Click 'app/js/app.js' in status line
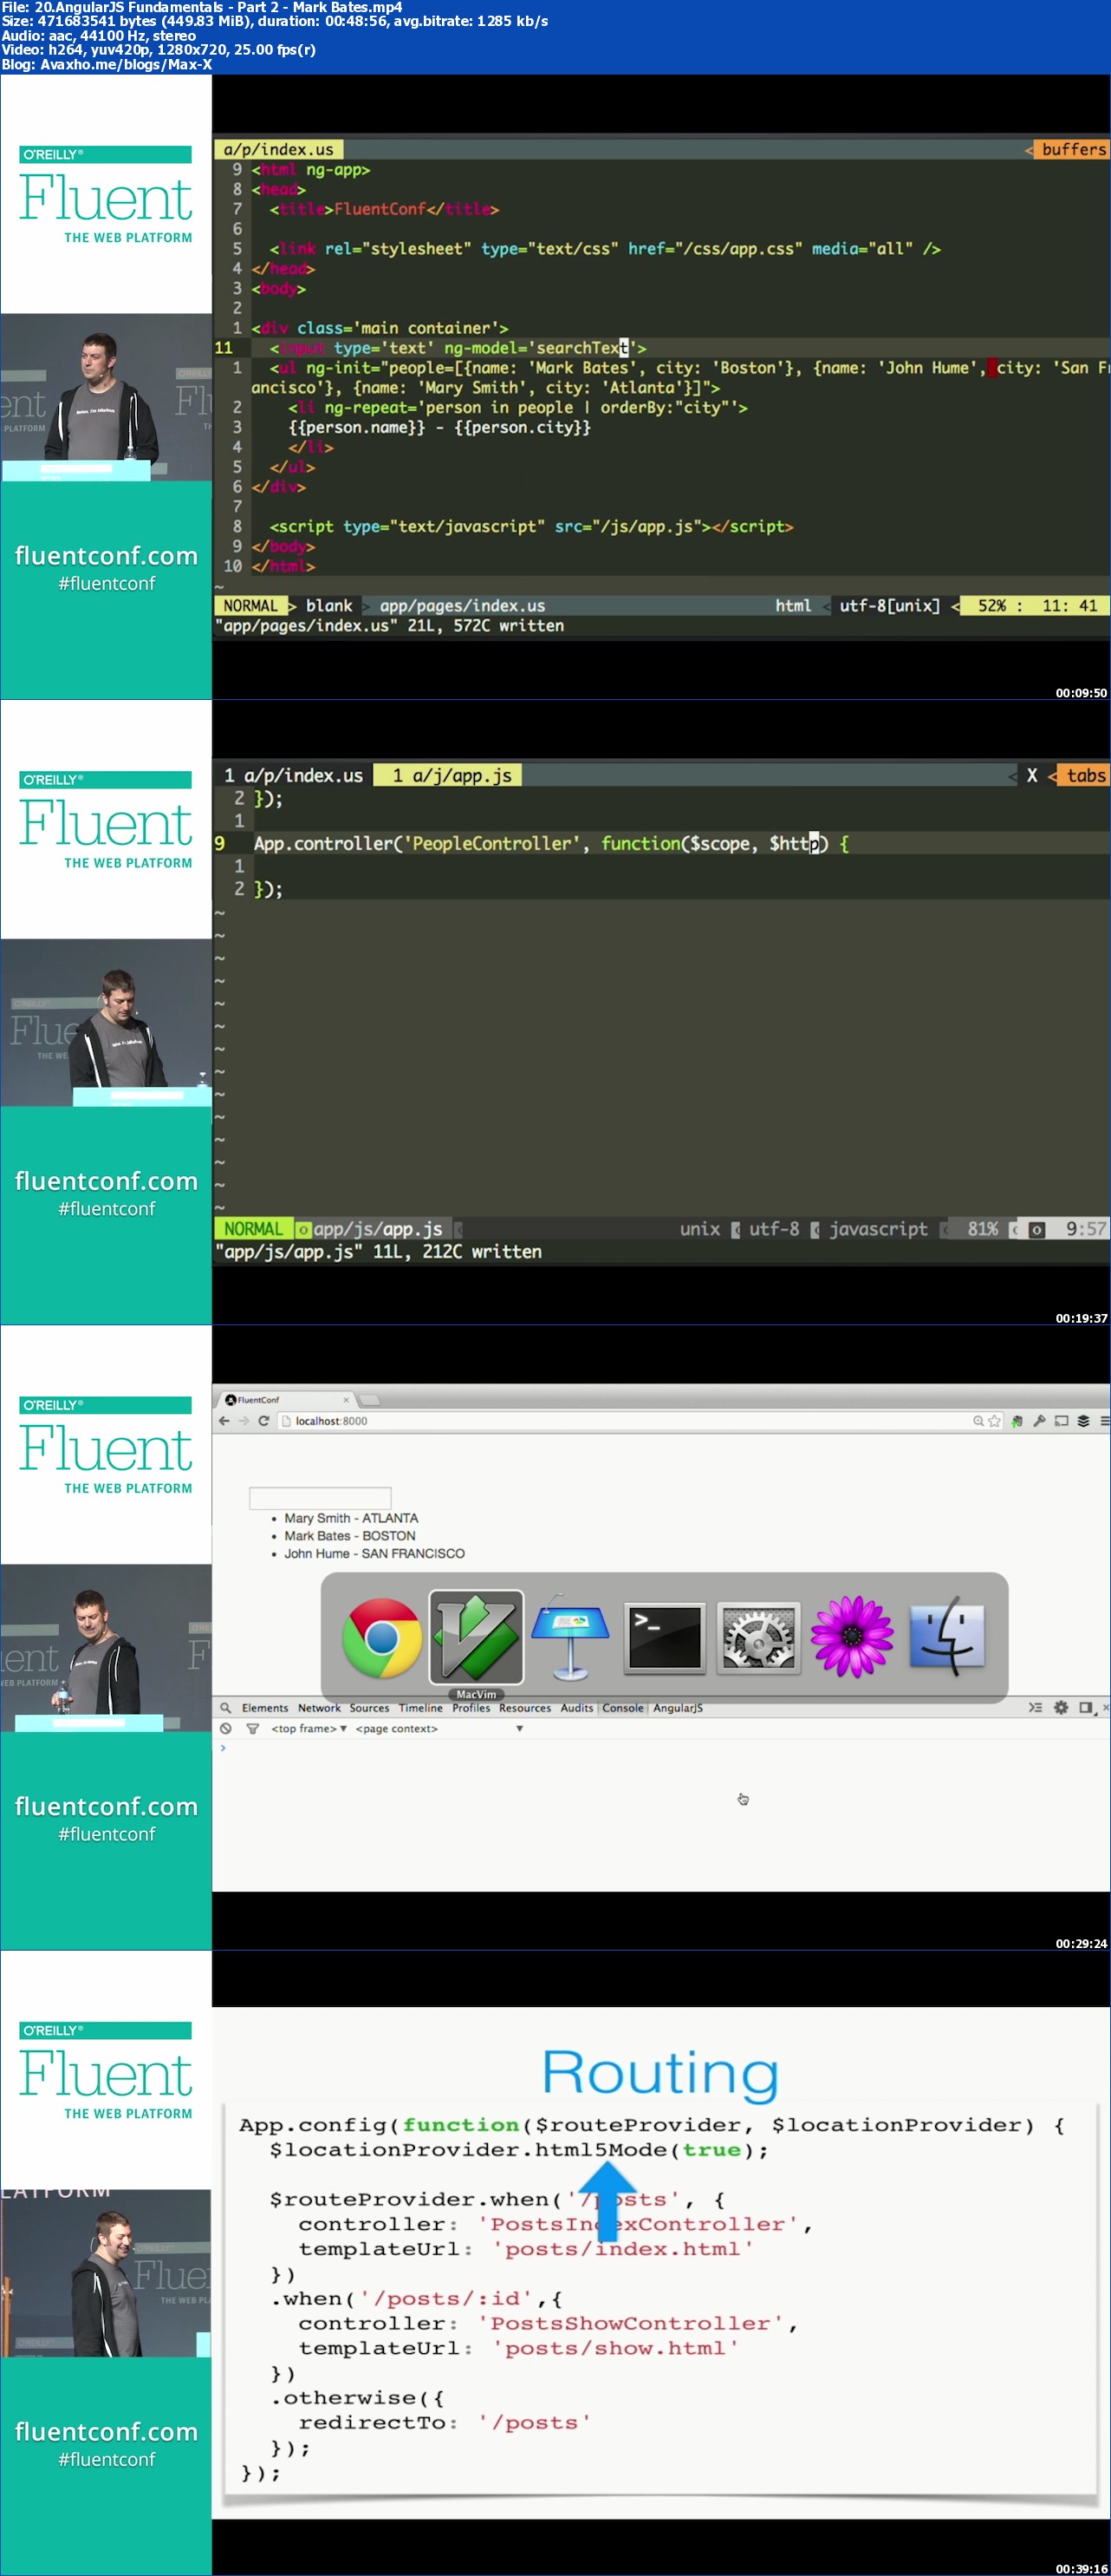The width and height of the screenshot is (1111, 2576). tap(378, 1229)
